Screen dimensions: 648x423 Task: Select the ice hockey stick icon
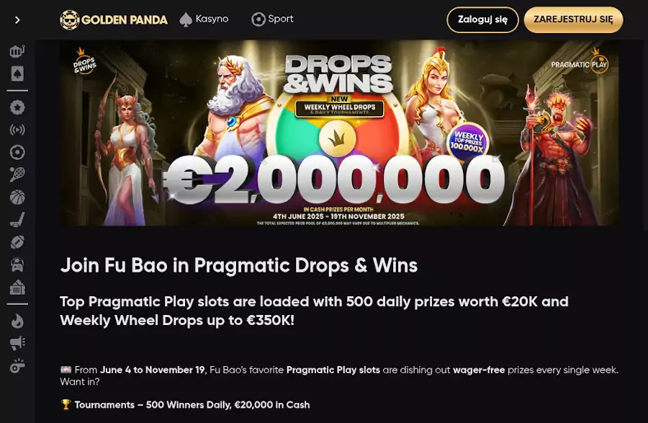click(x=17, y=220)
